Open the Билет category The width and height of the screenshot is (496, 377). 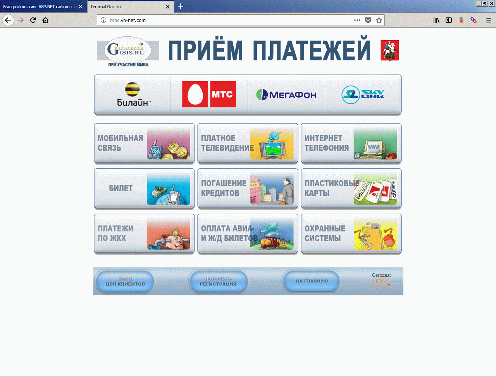tap(145, 188)
